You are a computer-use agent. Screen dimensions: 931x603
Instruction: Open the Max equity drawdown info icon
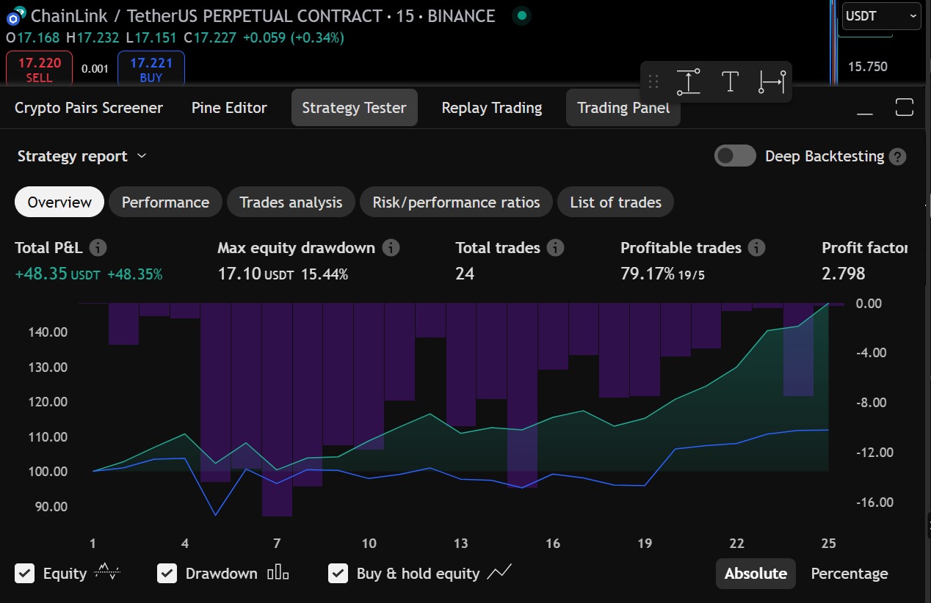coord(391,248)
